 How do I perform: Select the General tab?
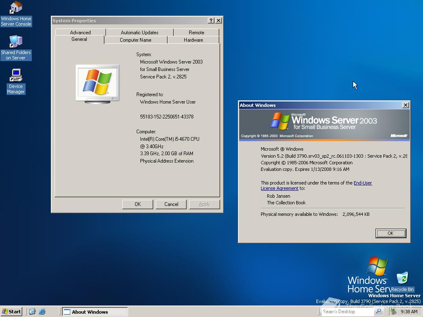coord(79,39)
